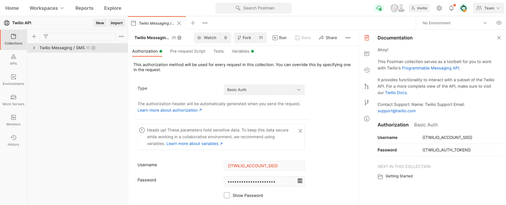Switch to the Variables tab
Image resolution: width=506 pixels, height=205 pixels.
tap(240, 51)
